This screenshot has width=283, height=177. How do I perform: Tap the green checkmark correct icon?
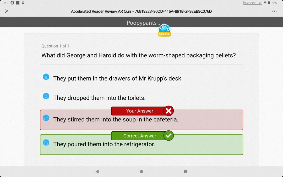tap(168, 136)
